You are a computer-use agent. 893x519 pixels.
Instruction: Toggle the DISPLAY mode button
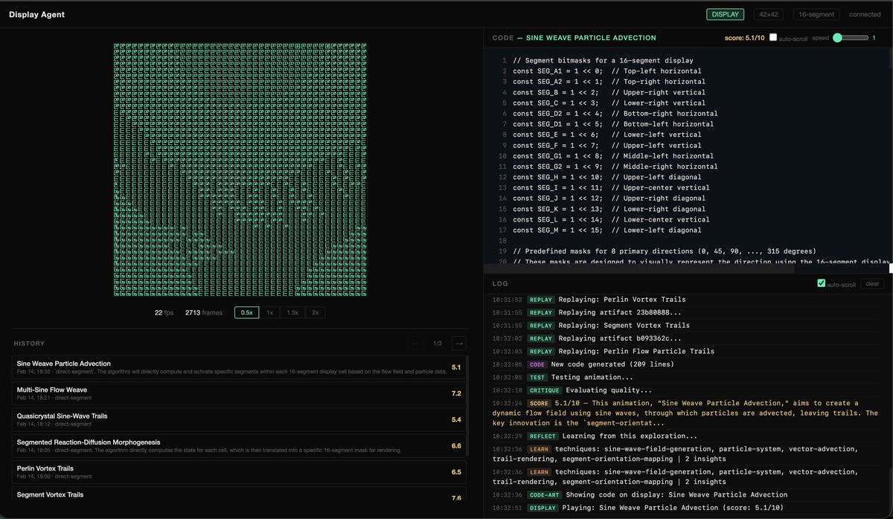726,14
